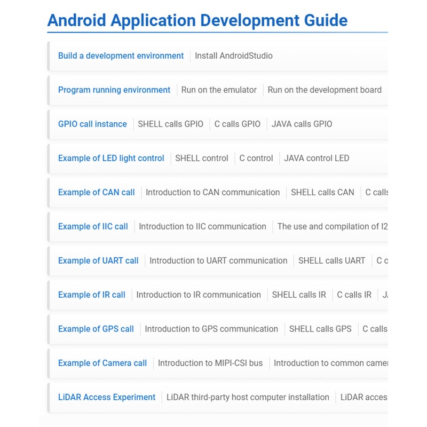
Task: Select 'SHELL calls UART' link
Action: click(x=331, y=260)
